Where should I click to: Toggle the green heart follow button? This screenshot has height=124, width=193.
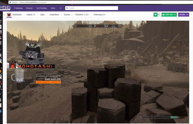click(x=156, y=15)
